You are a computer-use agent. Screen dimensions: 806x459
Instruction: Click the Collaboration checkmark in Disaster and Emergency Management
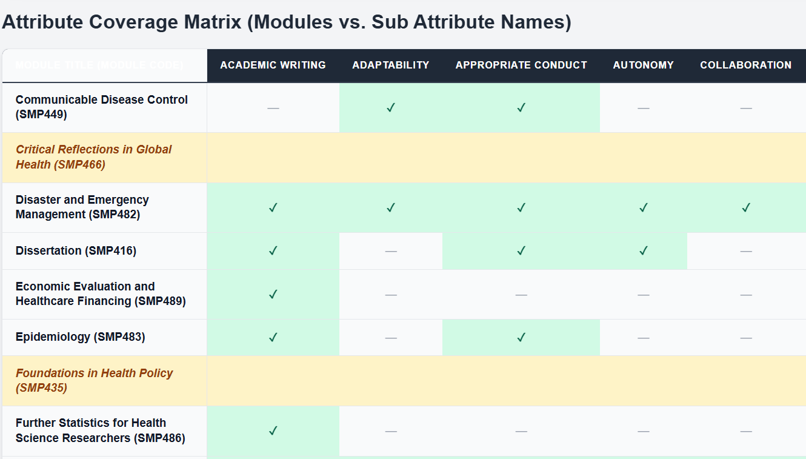coord(746,207)
